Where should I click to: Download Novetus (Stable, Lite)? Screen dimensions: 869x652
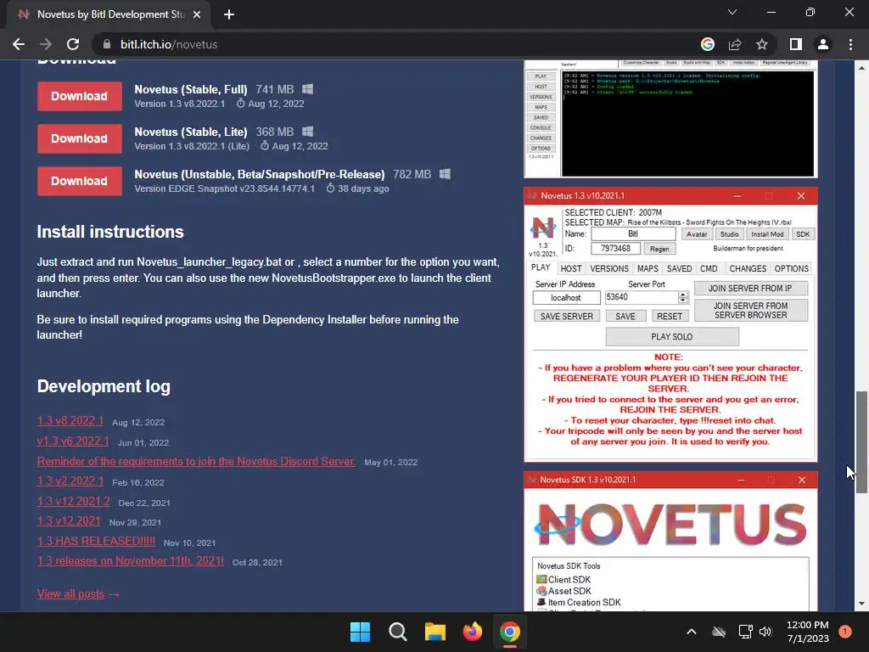pos(79,138)
